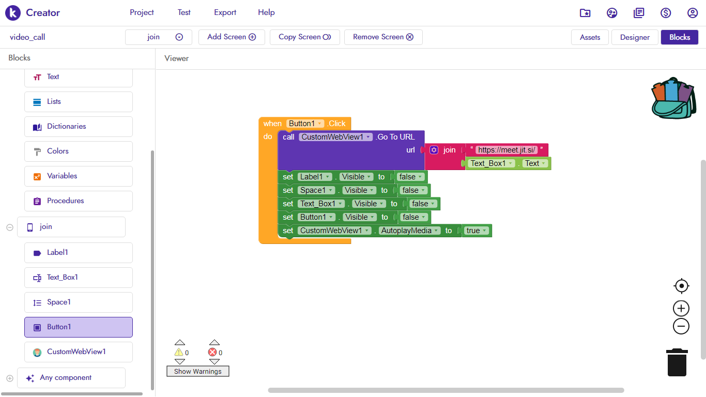Viewport: 706px width, 397px height.
Task: Open the account profile icon
Action: (x=693, y=13)
